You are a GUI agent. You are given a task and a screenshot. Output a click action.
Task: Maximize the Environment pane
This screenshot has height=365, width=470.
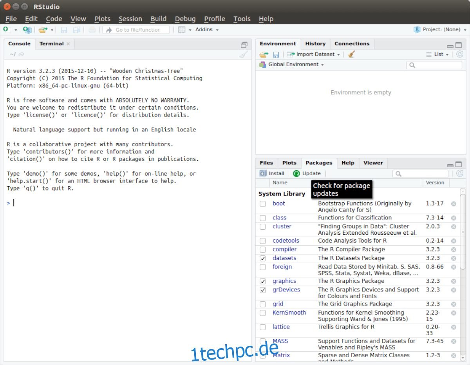pyautogui.click(x=459, y=45)
